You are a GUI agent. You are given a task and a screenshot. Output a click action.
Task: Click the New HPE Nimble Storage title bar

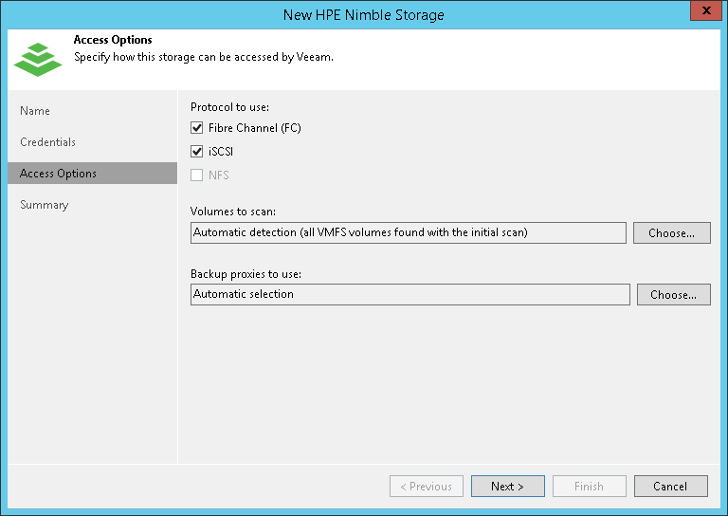click(x=363, y=14)
